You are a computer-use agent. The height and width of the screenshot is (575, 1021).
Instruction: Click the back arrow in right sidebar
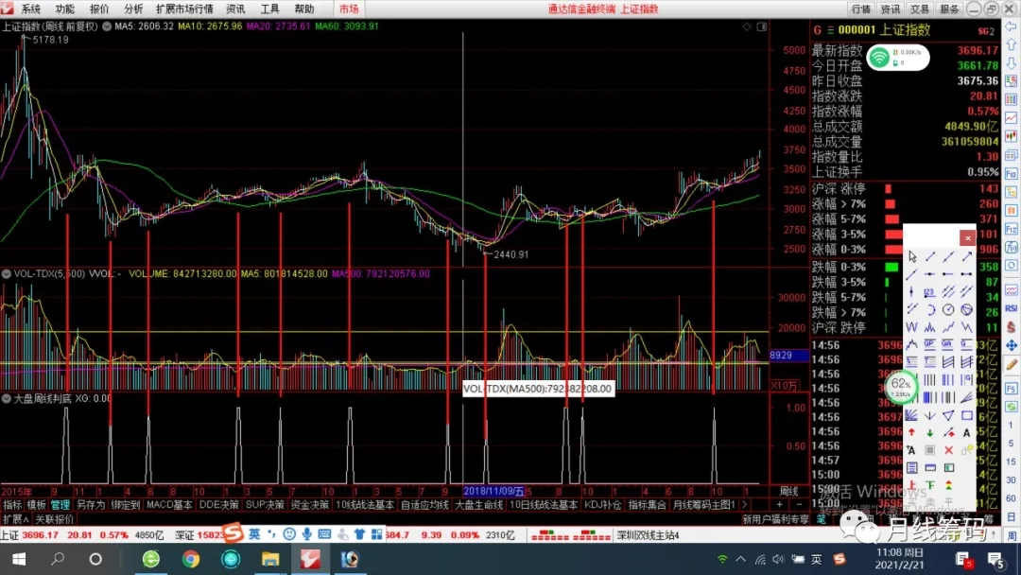(x=1011, y=26)
